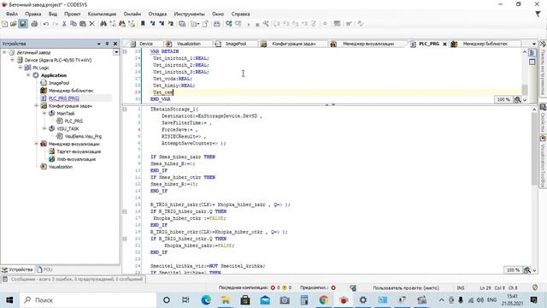This screenshot has height=308, width=547.
Task: Click the declaration editor vertical scrollbar thumb
Action: click(524, 90)
